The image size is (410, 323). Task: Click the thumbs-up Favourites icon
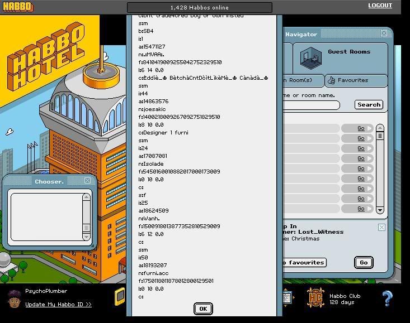331,80
